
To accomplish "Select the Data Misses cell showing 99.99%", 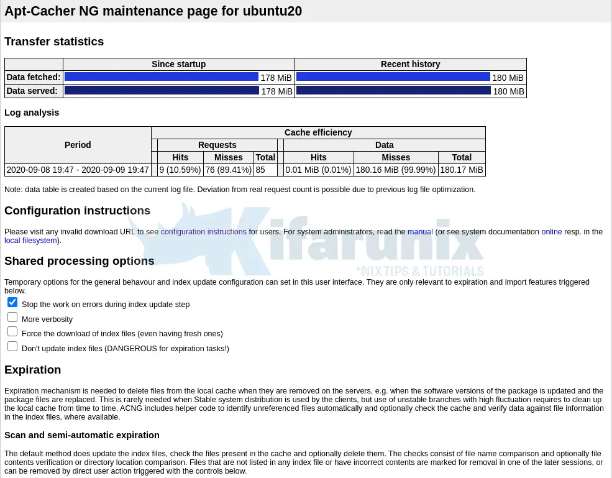I will pyautogui.click(x=396, y=170).
